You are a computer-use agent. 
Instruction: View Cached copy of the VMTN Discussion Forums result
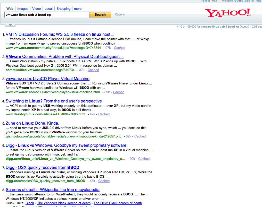[120, 48]
